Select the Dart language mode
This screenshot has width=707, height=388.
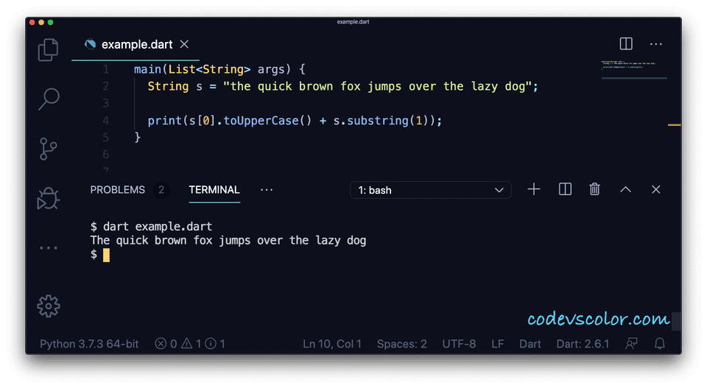click(530, 344)
